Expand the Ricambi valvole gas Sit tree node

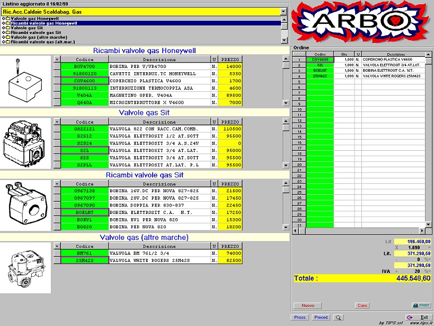4,32
